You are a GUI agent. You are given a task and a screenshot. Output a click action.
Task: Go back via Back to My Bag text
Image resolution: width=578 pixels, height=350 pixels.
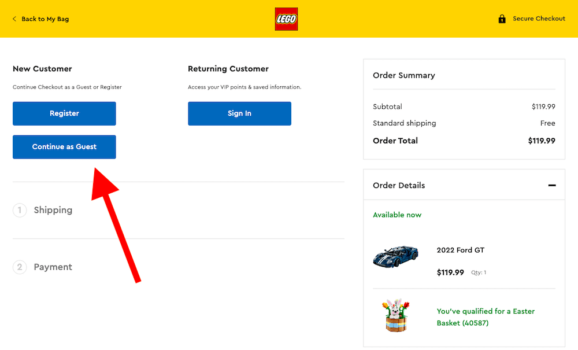pos(45,19)
